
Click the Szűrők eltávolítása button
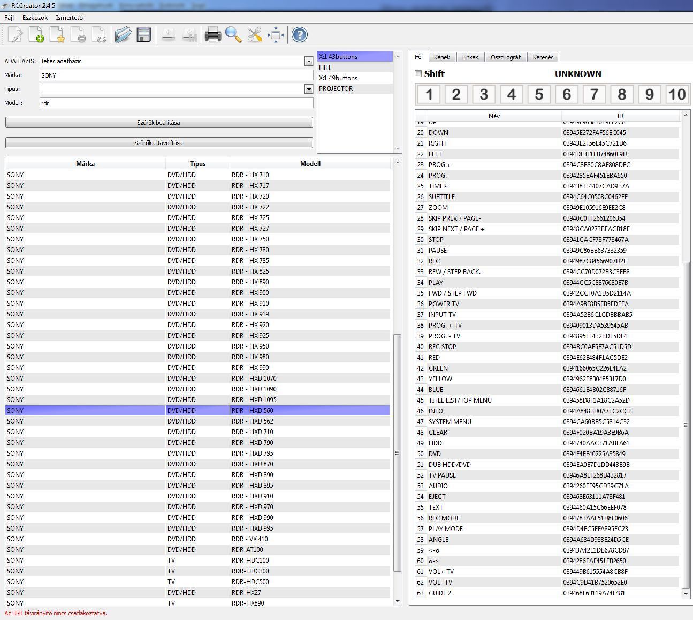(x=159, y=143)
